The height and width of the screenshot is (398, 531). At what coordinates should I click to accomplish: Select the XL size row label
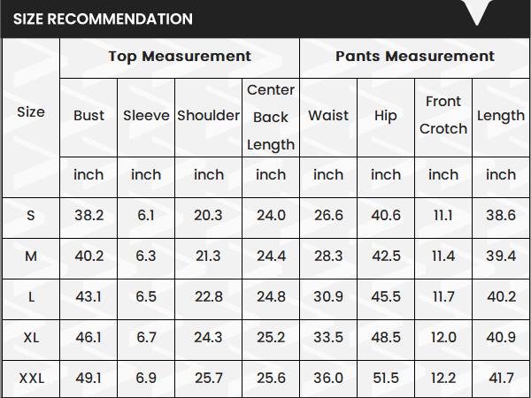pyautogui.click(x=31, y=338)
